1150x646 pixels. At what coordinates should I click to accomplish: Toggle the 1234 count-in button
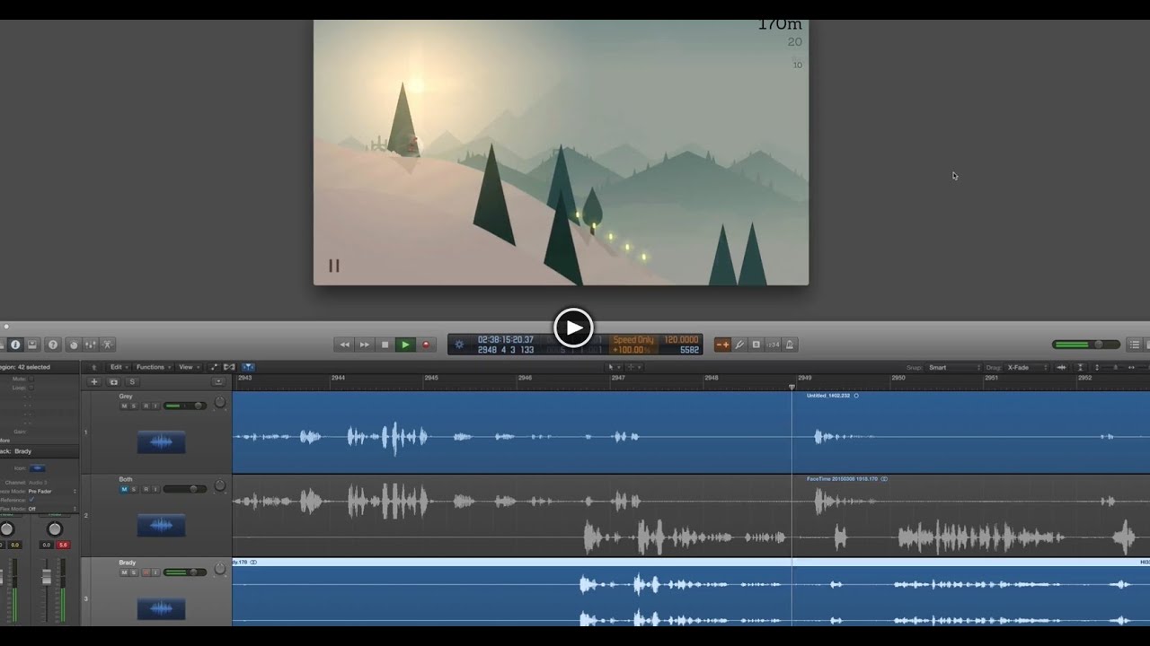[x=773, y=345]
